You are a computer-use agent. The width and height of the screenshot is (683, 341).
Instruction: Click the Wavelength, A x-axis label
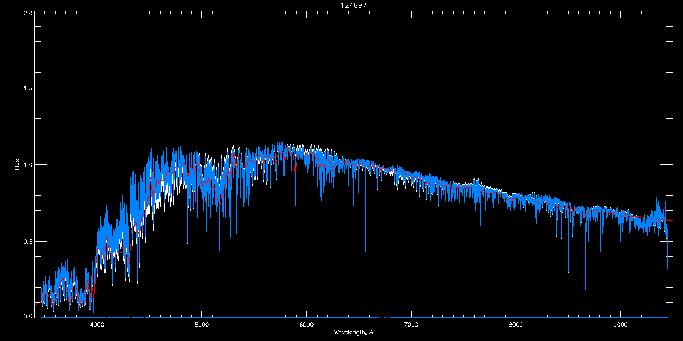click(353, 332)
